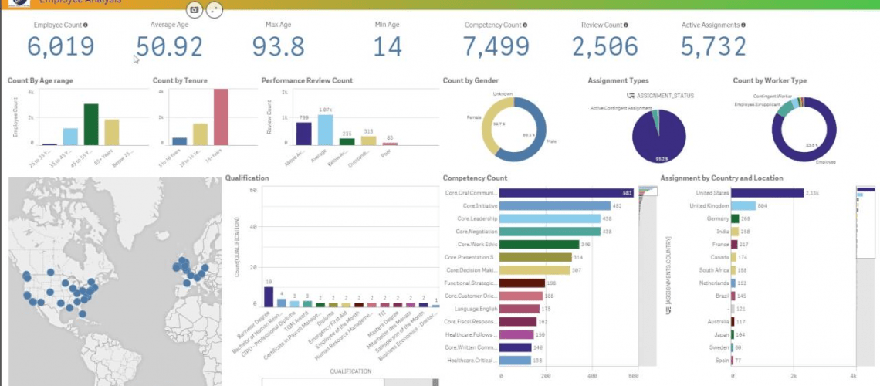Select the United Kingdom bar labeled 804
The height and width of the screenshot is (386, 880).
[743, 206]
